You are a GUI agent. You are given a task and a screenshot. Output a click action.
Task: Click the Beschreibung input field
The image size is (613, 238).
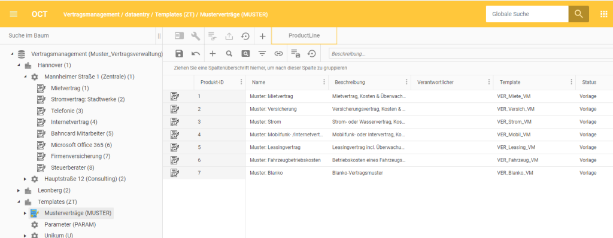[x=471, y=54]
